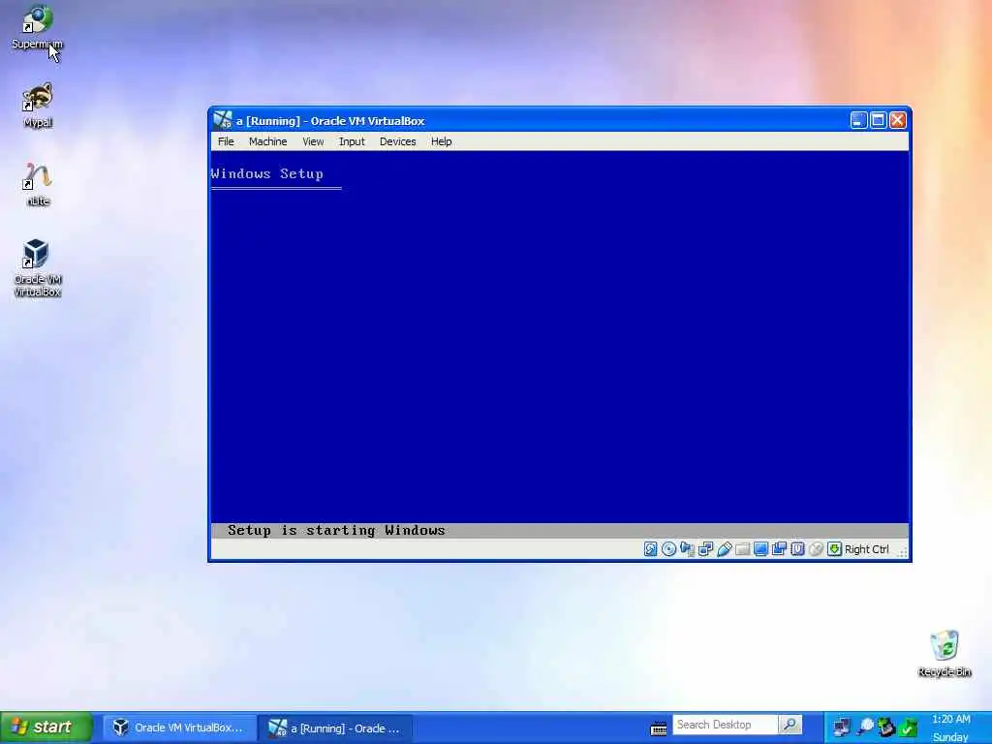992x744 pixels.
Task: Maximize the VirtualBox VM window
Action: click(x=878, y=120)
